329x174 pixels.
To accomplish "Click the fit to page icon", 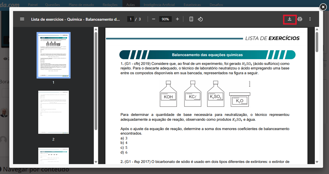I will point(191,19).
